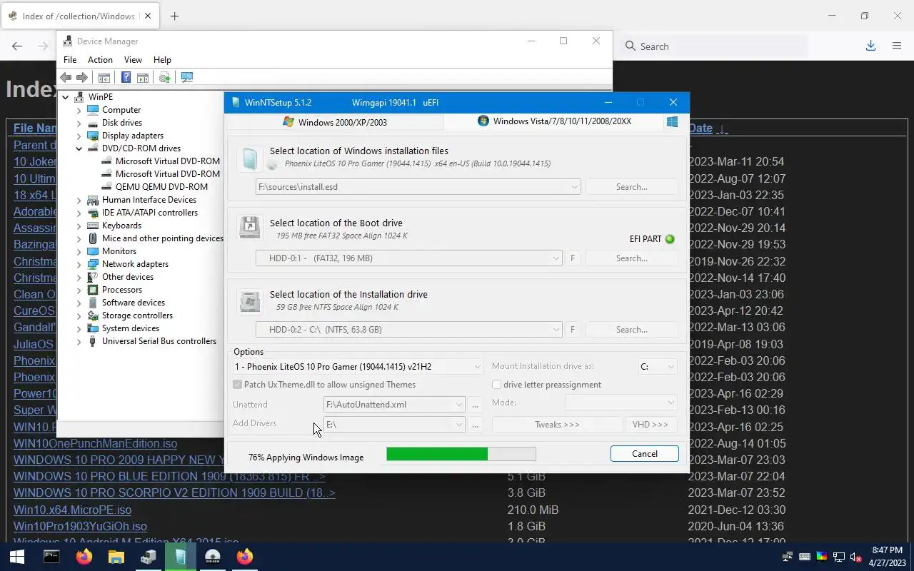914x571 pixels.
Task: Click the Tweaks >>> button
Action: [557, 424]
